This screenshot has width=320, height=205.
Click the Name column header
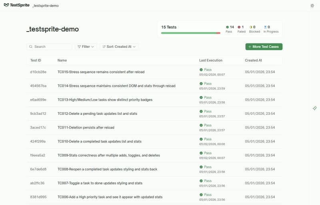point(62,60)
